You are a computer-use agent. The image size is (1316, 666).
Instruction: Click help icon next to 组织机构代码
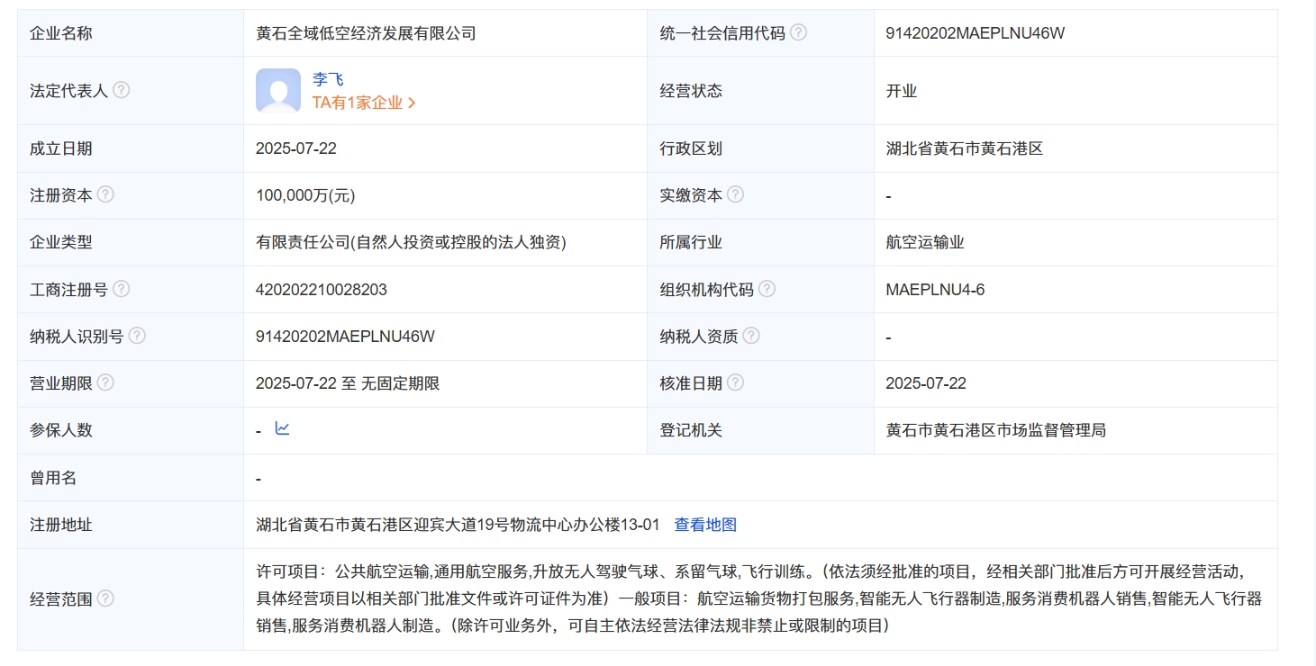coord(767,289)
